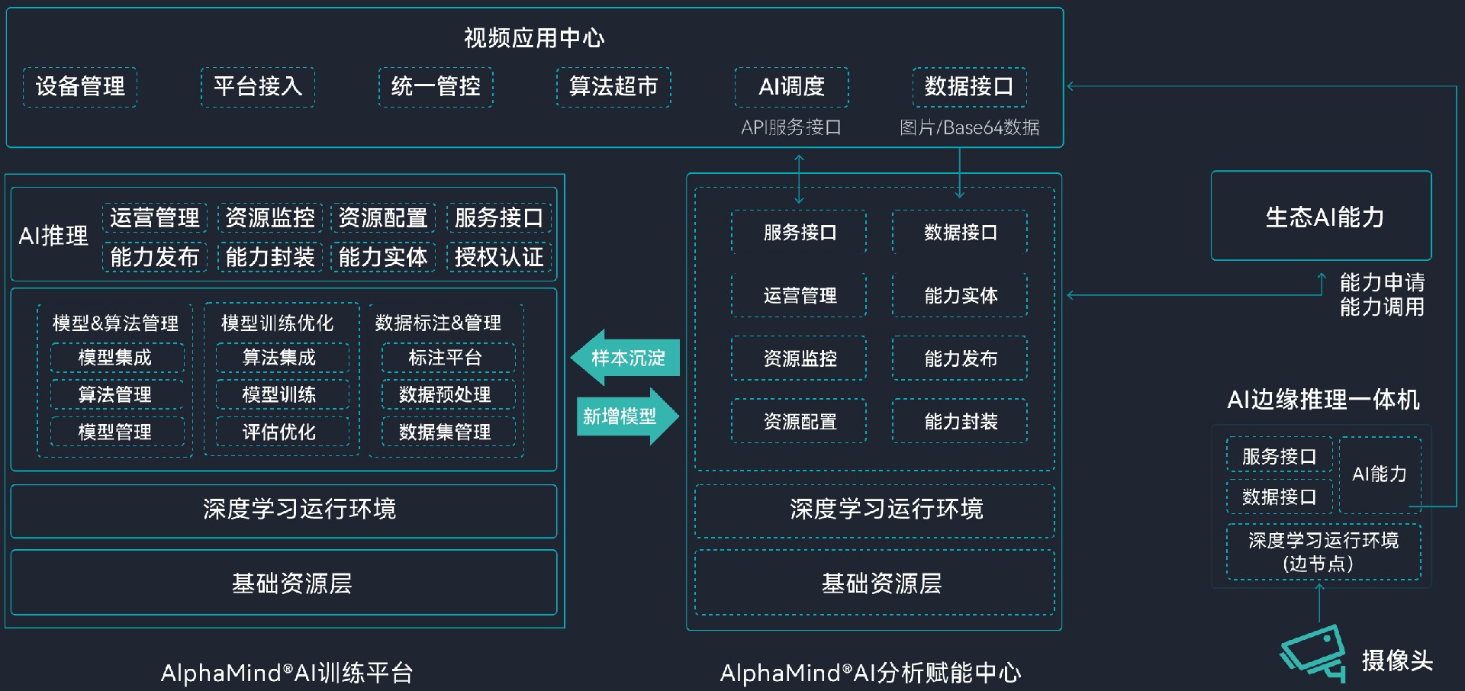Click 资源配置 in the AI推理 section
The image size is (1465, 691).
pyautogui.click(x=383, y=217)
